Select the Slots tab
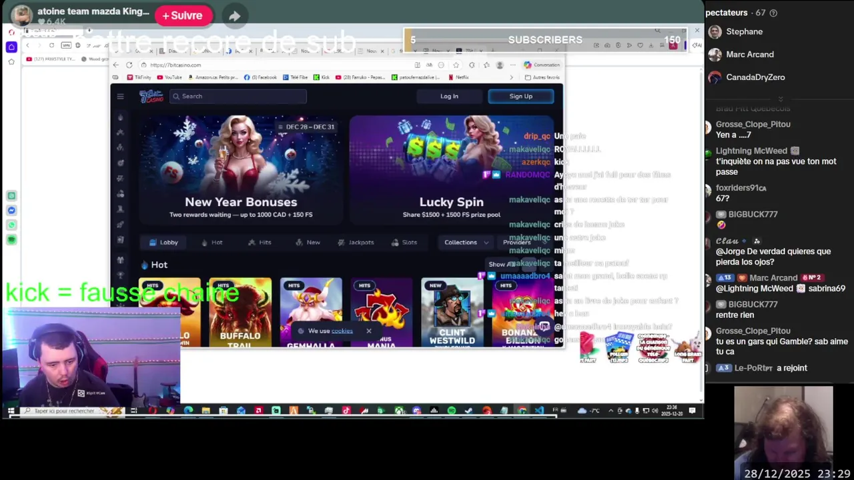The height and width of the screenshot is (480, 854). (404, 242)
